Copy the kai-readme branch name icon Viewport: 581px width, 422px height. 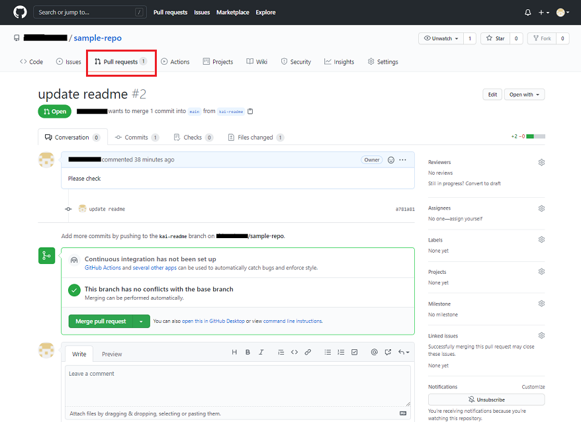point(250,111)
